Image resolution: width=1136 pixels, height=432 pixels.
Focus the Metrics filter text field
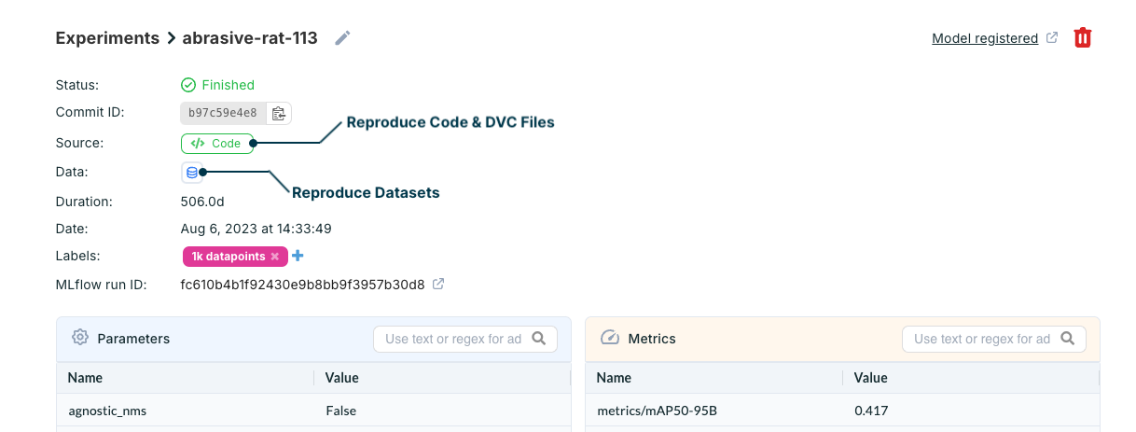982,339
